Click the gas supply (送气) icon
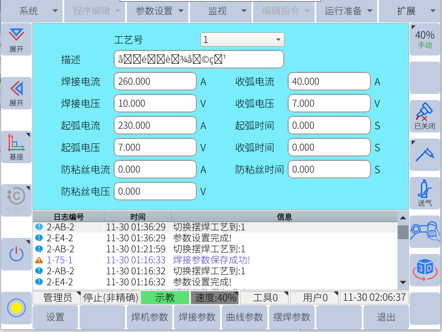 [424, 193]
